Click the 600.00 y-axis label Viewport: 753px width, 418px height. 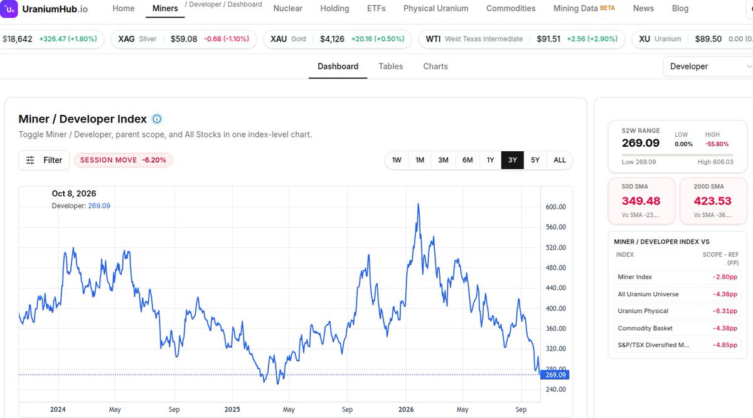pyautogui.click(x=556, y=207)
